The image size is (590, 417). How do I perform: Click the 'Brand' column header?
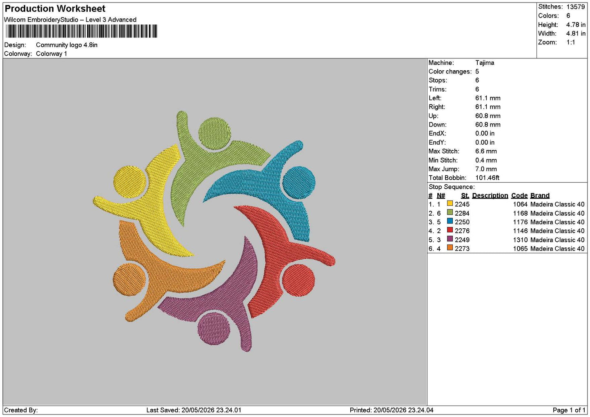(x=540, y=196)
